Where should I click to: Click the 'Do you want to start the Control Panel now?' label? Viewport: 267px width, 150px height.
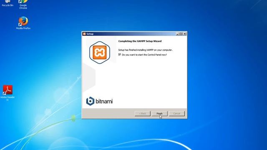pos(144,55)
